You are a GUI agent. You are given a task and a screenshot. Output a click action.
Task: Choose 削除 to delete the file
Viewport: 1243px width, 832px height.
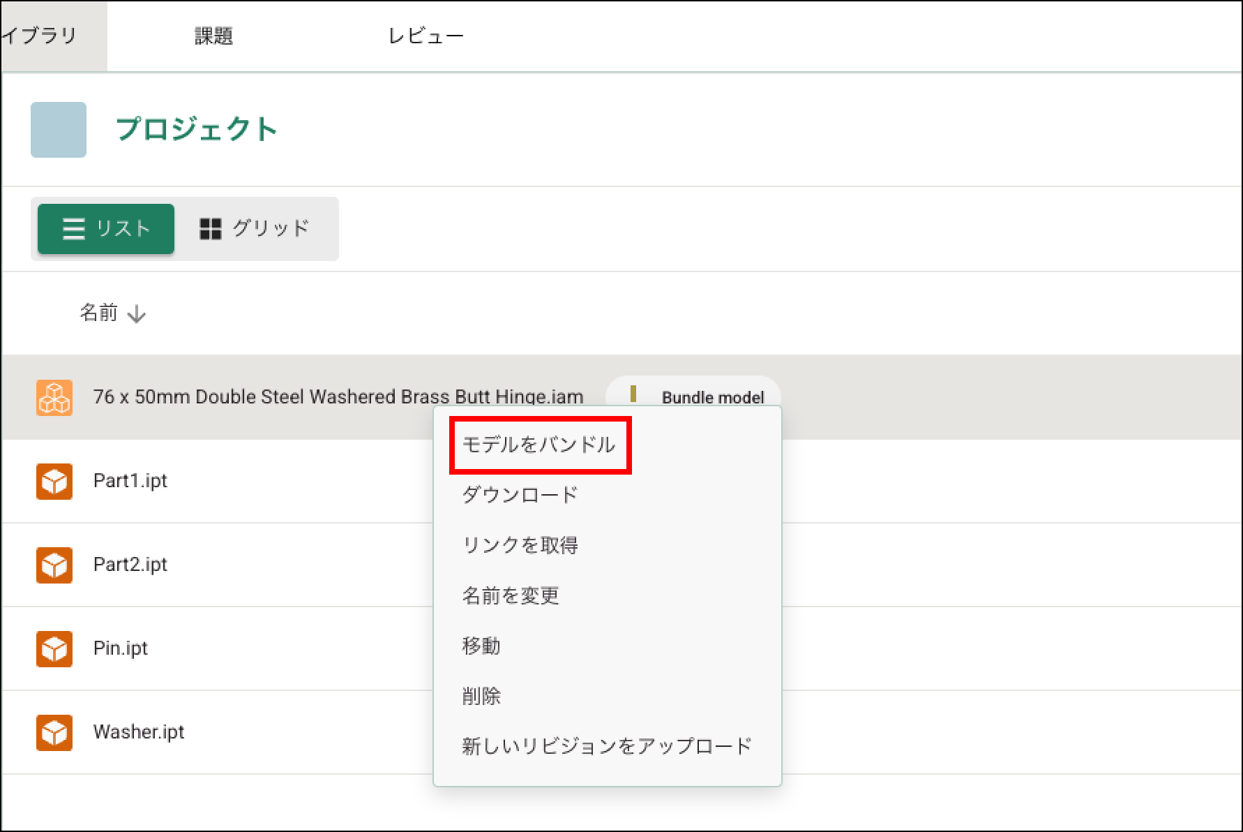coord(481,696)
